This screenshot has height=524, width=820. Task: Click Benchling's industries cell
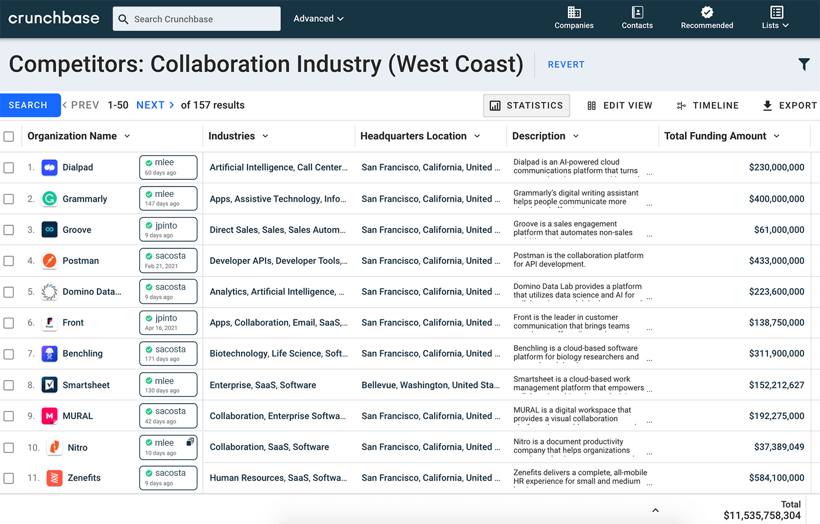click(x=279, y=354)
